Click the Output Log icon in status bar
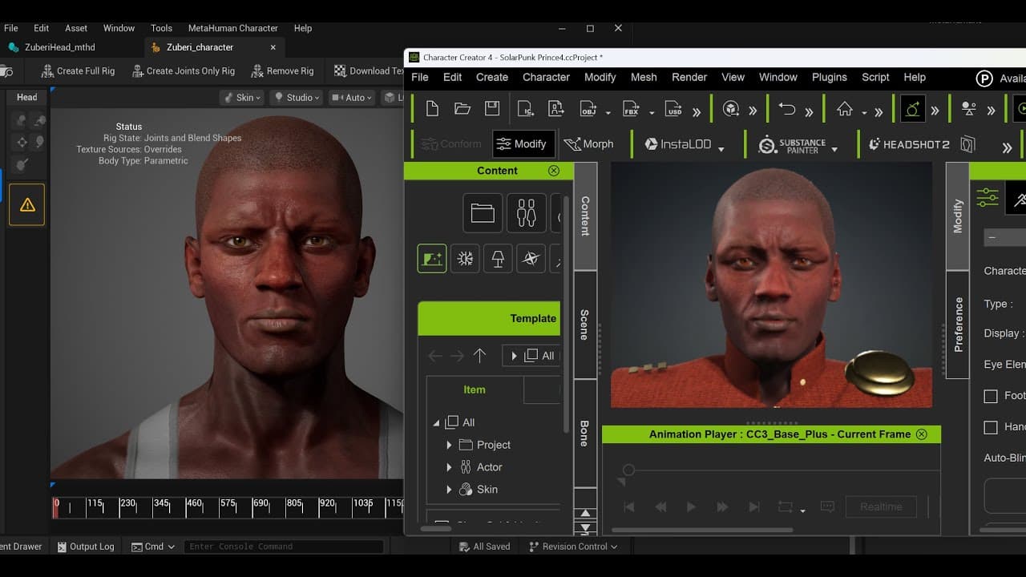Image resolution: width=1026 pixels, height=577 pixels. pyautogui.click(x=63, y=547)
